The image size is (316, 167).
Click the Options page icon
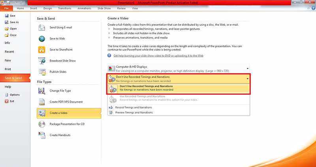tap(7, 95)
